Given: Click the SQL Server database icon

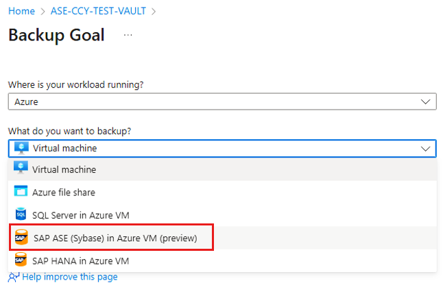Looking at the screenshot, I should tap(21, 214).
